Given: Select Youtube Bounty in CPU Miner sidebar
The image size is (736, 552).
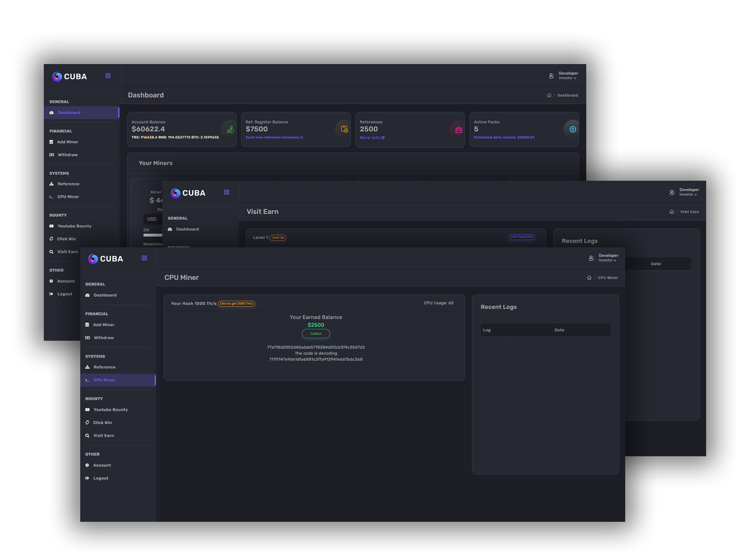Looking at the screenshot, I should point(110,410).
